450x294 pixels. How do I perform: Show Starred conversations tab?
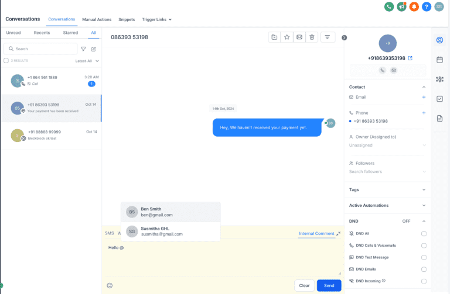[x=70, y=33]
